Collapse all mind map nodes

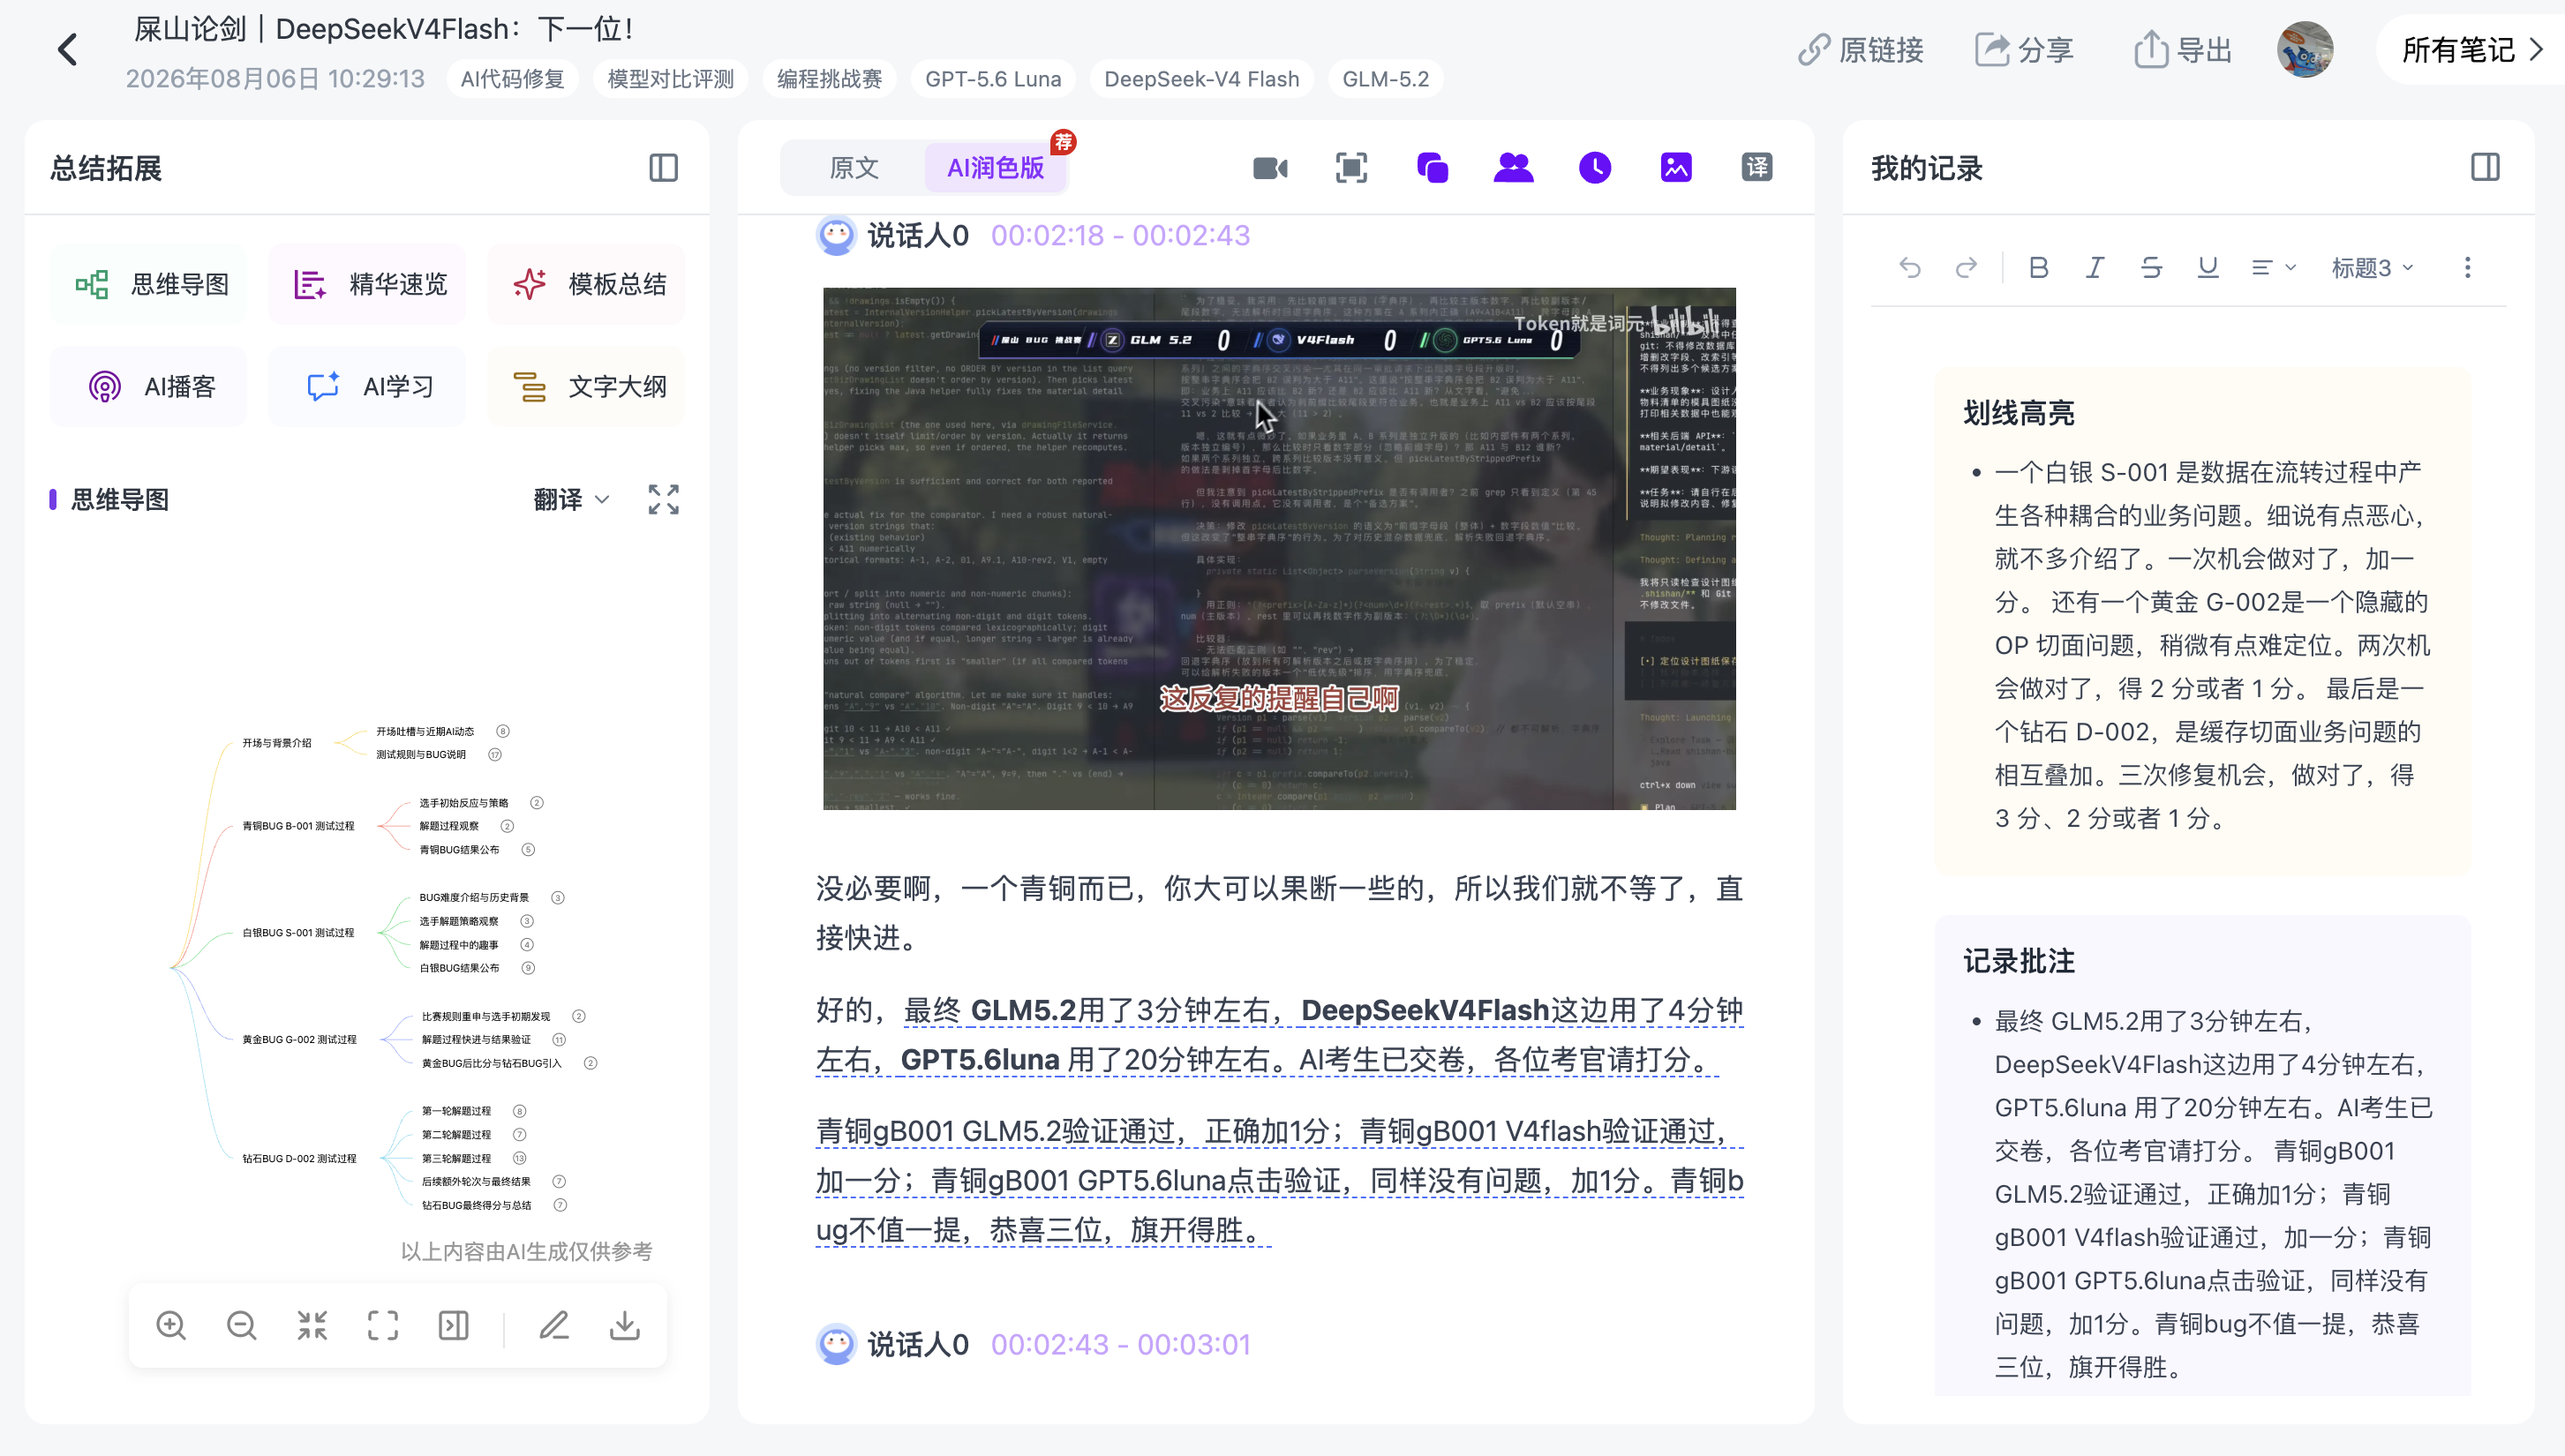(312, 1325)
